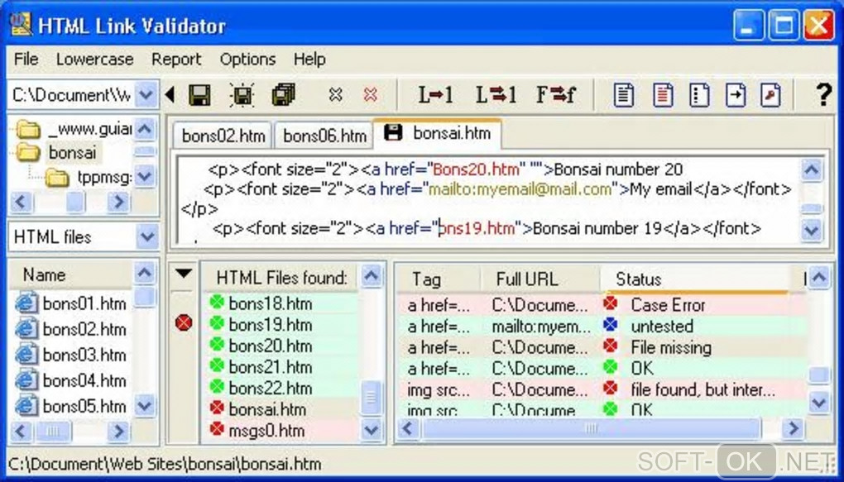Viewport: 844px width, 482px height.
Task: Click the export report arrow page icon
Action: click(x=736, y=95)
